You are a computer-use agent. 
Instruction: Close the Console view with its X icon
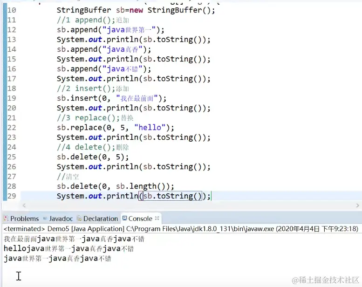[x=157, y=218]
